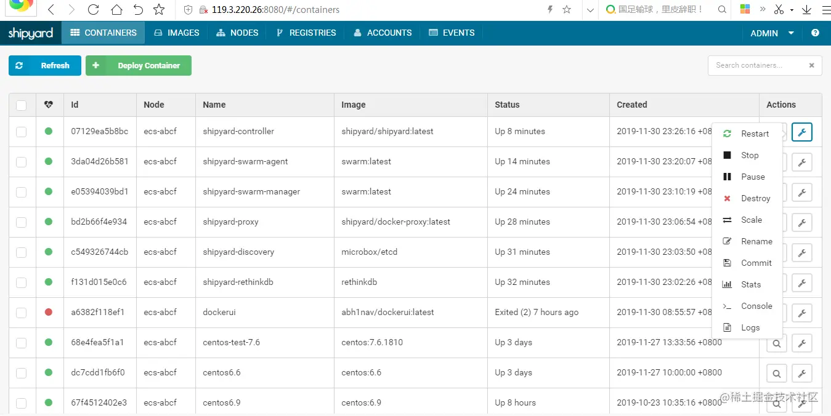Go back with the browser back arrow
Screen dimensions: 831x416
(51, 10)
